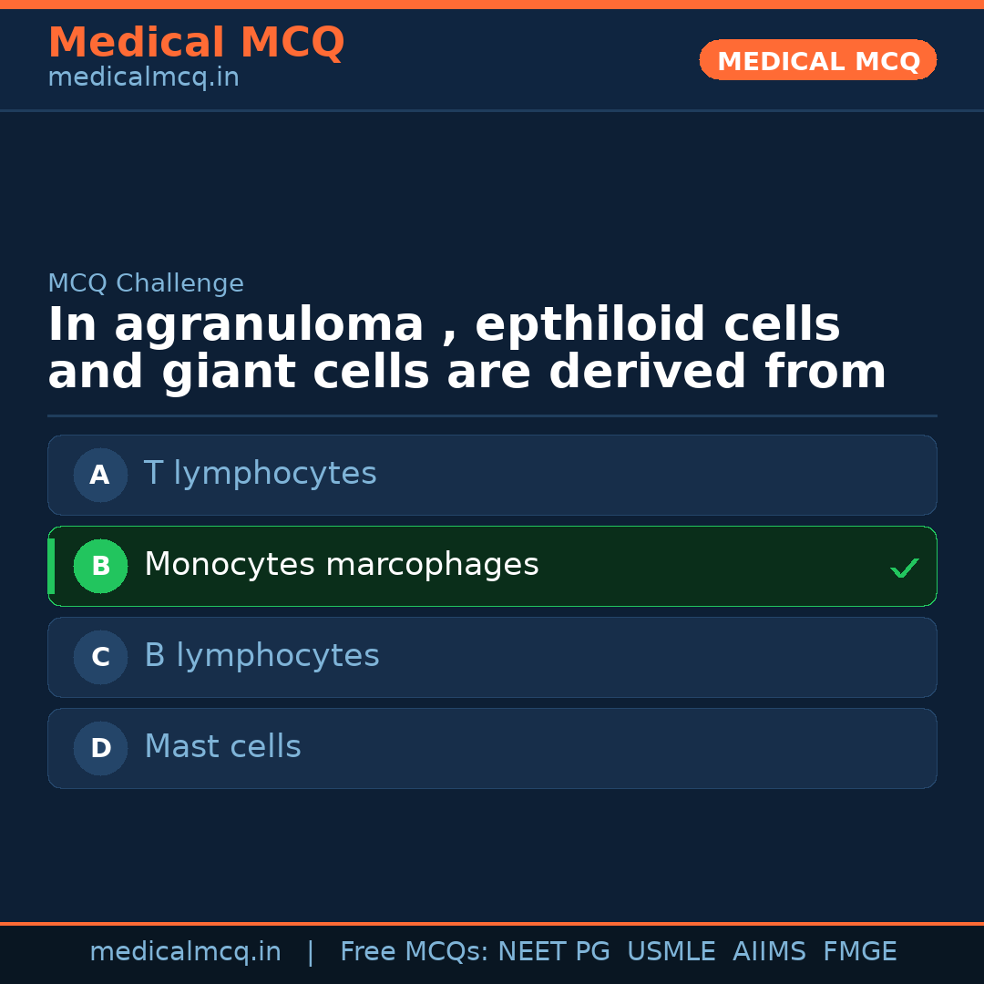Click the MCQ Challenge label
This screenshot has height=984, width=984.
coord(146,283)
